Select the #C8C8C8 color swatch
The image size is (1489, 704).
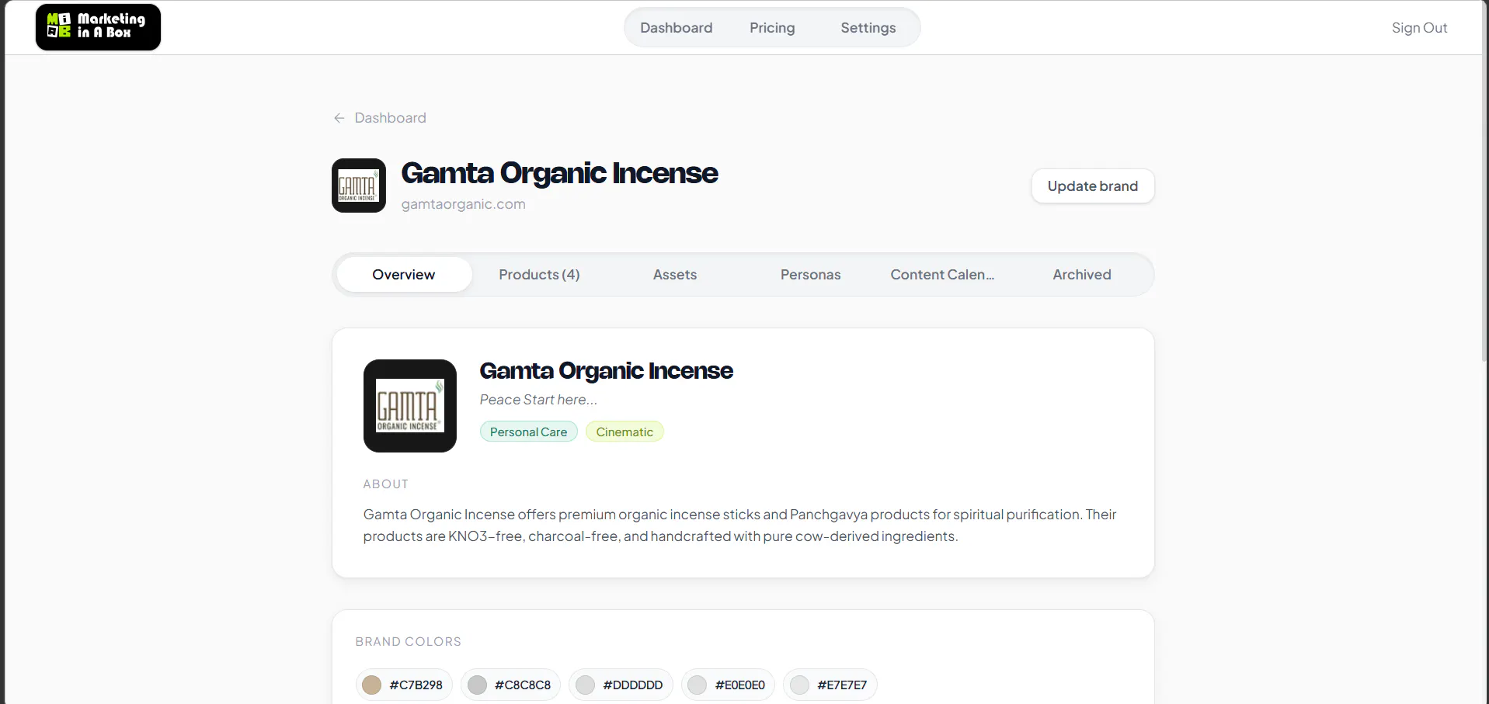(x=510, y=685)
